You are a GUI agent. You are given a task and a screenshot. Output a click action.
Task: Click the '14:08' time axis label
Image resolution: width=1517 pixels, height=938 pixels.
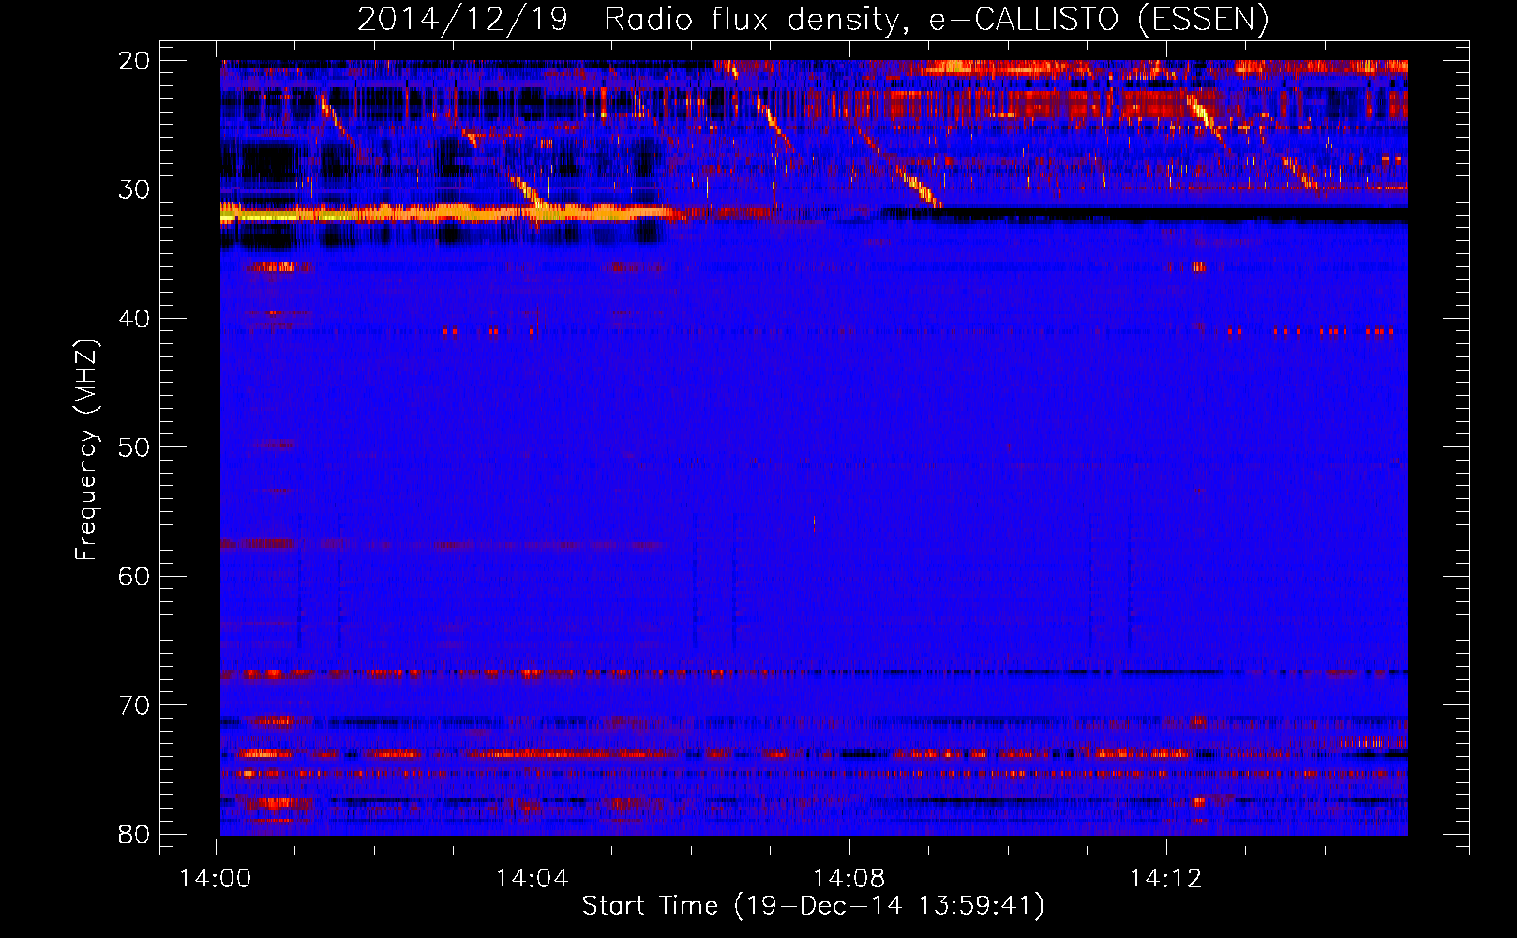849,879
